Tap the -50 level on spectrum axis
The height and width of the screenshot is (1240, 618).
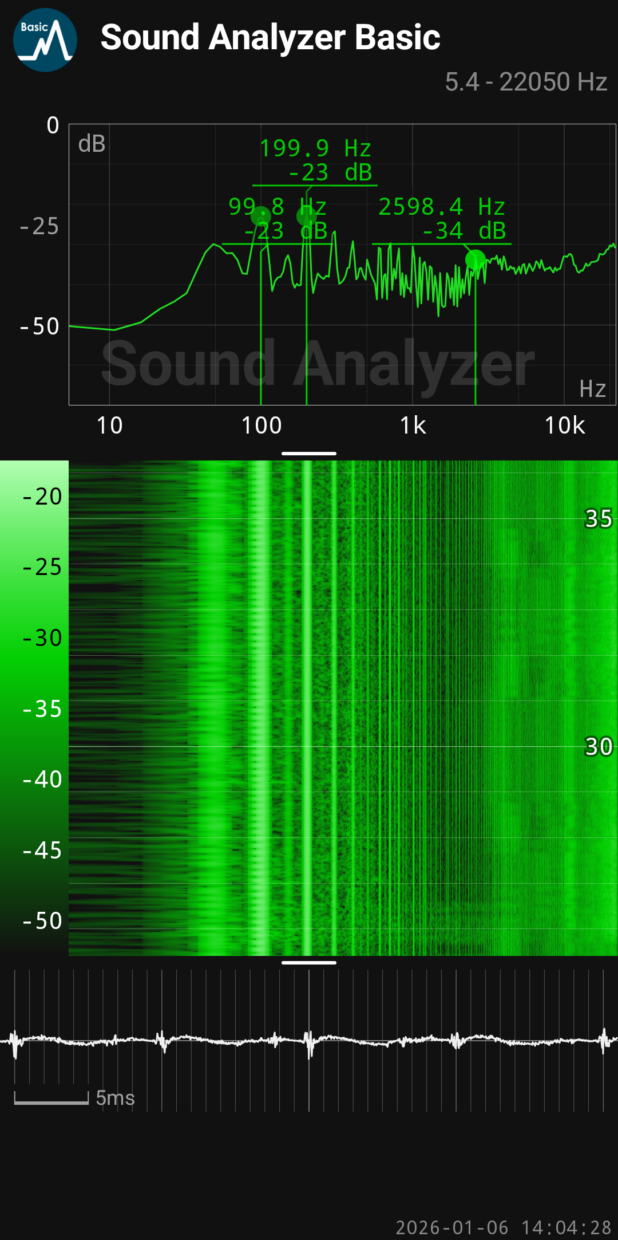40,326
